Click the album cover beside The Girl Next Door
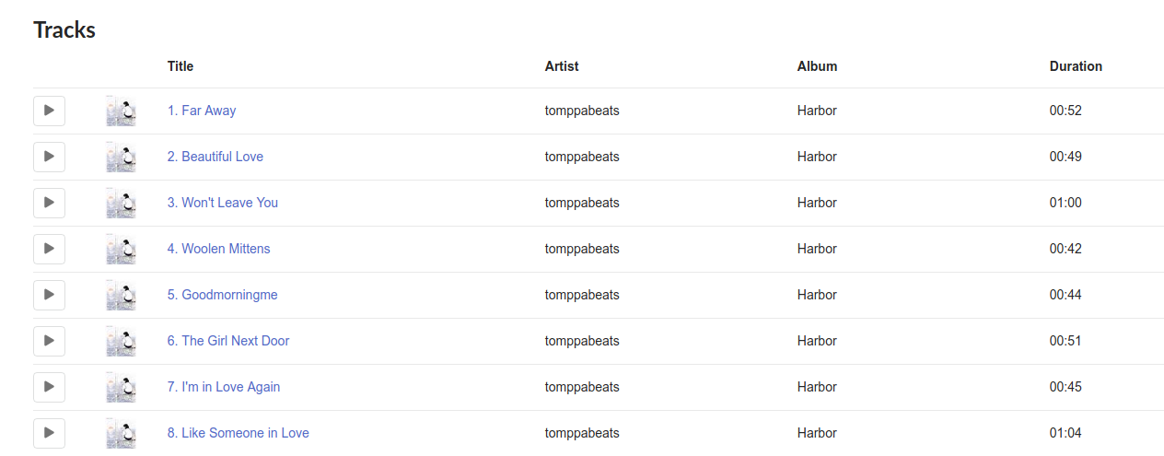The image size is (1164, 456). point(121,341)
